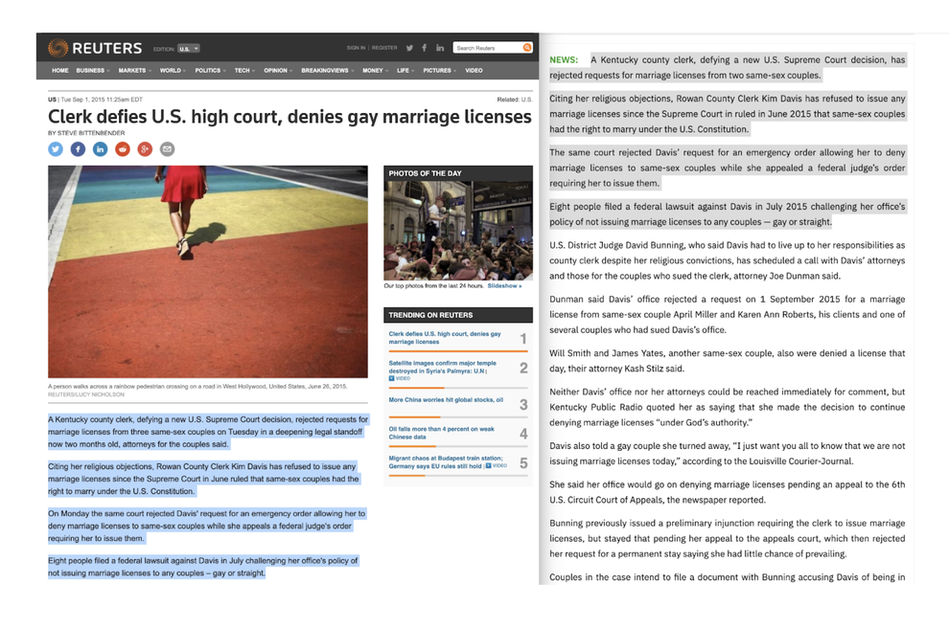949x629 pixels.
Task: Open Reuters' Facebook page from the header
Action: pos(424,47)
